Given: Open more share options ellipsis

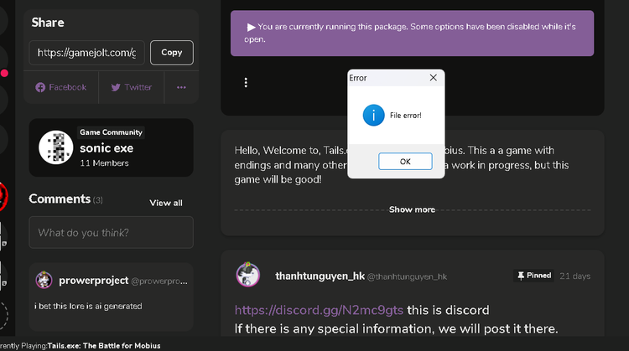Looking at the screenshot, I should pyautogui.click(x=181, y=87).
